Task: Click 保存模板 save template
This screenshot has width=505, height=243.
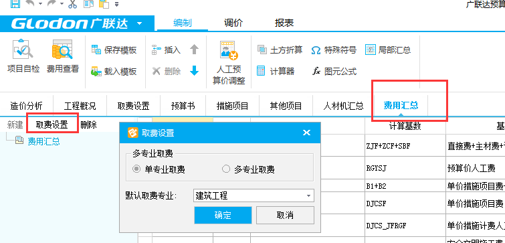Action: point(114,50)
